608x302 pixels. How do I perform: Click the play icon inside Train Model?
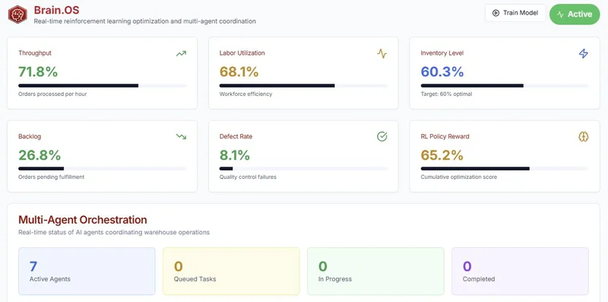coord(496,13)
